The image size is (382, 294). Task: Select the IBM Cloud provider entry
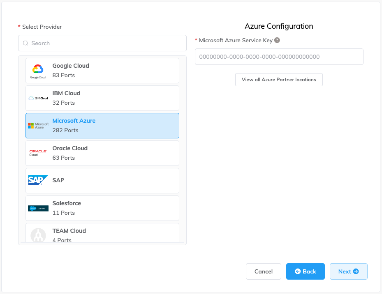(102, 98)
